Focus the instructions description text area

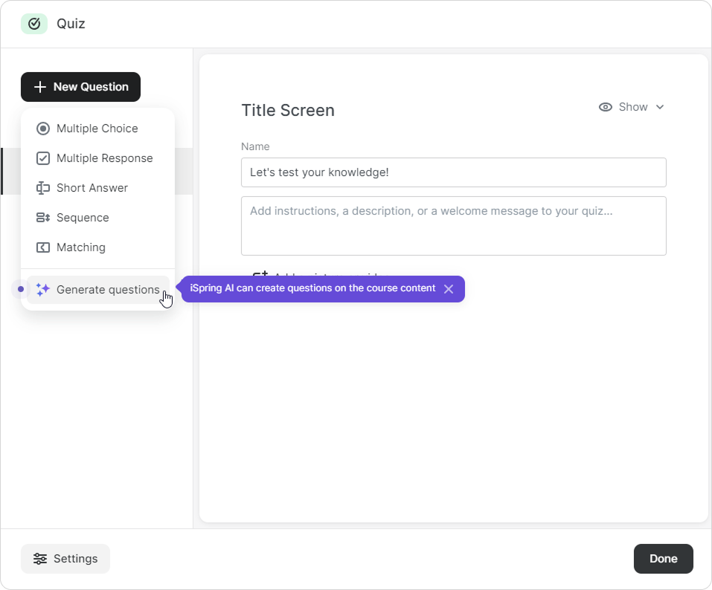[453, 226]
